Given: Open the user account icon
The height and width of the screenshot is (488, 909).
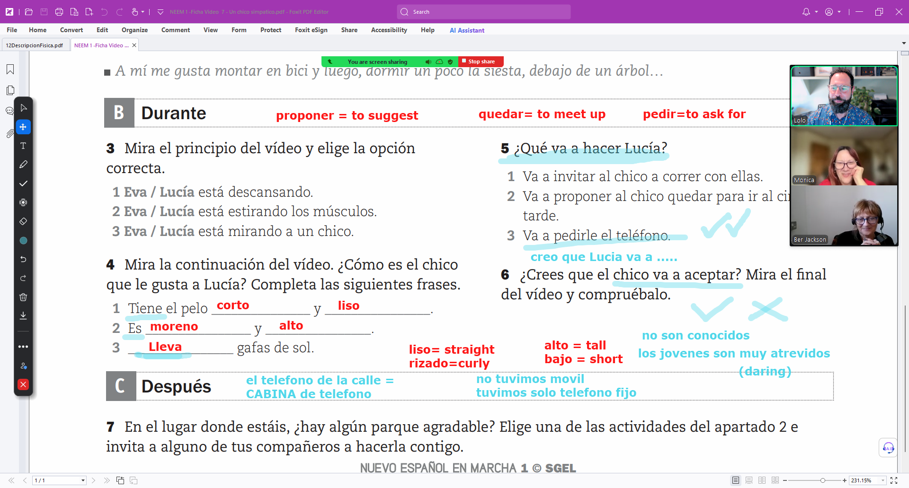Looking at the screenshot, I should click(x=829, y=12).
